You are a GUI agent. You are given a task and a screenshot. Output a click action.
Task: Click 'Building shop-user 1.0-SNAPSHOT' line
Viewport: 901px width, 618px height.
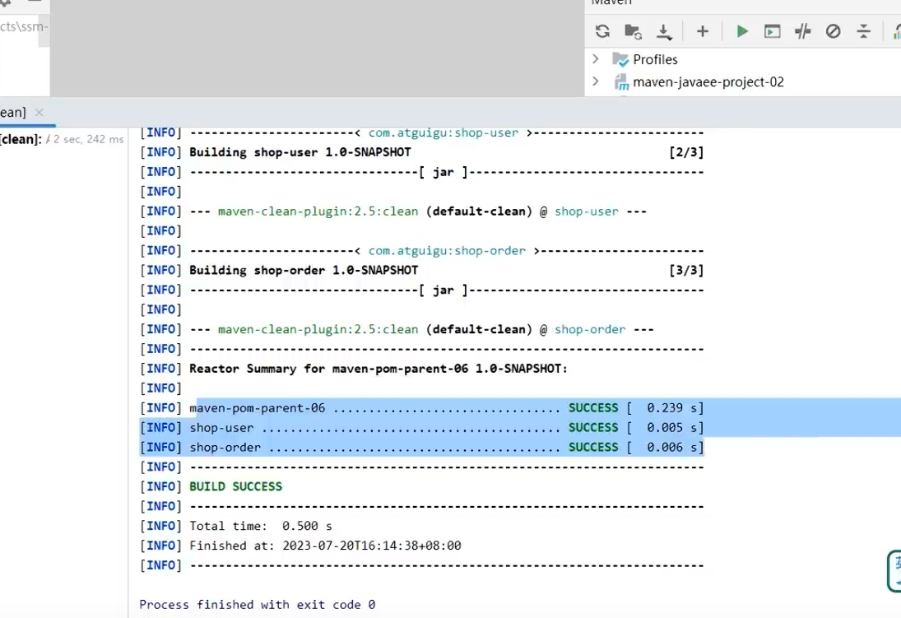click(300, 152)
